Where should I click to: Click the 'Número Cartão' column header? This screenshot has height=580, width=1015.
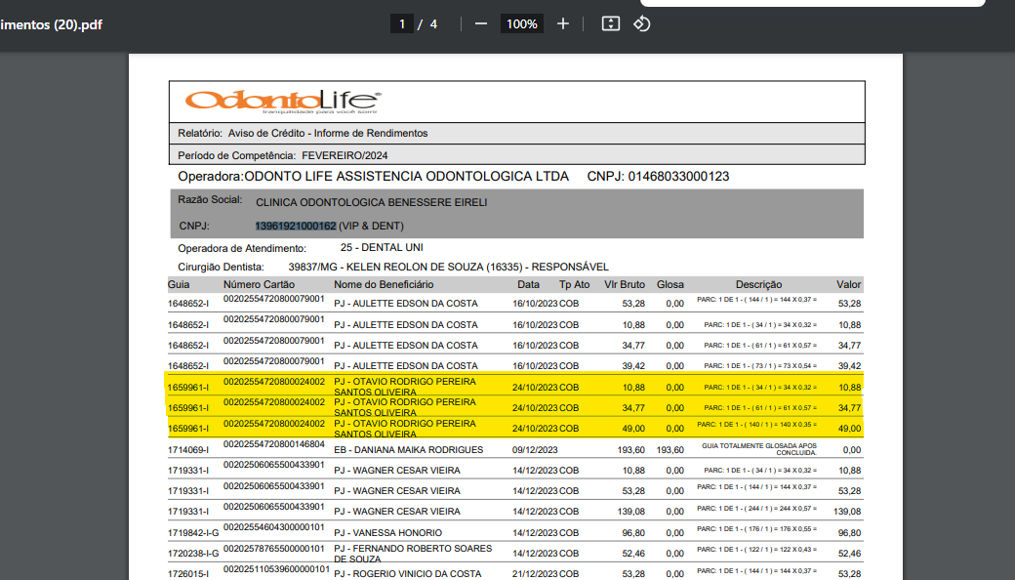[x=260, y=284]
